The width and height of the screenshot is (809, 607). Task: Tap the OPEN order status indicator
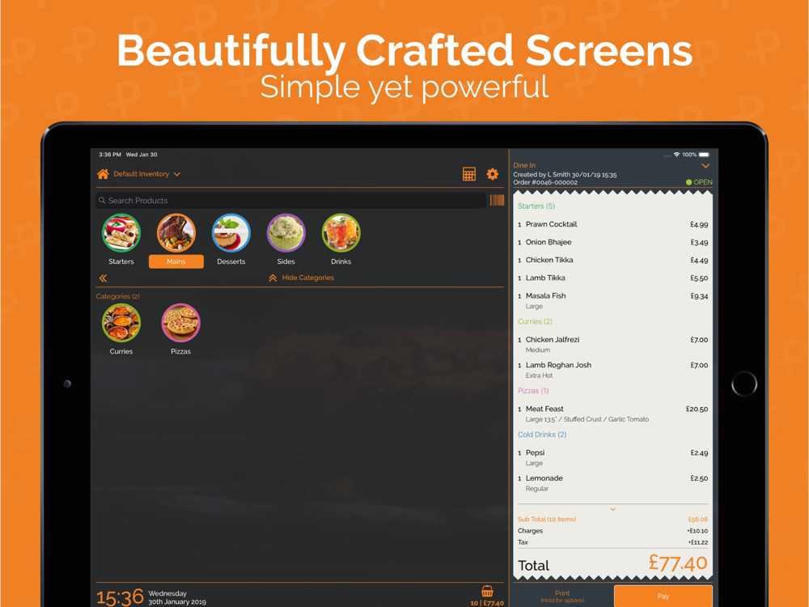tap(699, 182)
